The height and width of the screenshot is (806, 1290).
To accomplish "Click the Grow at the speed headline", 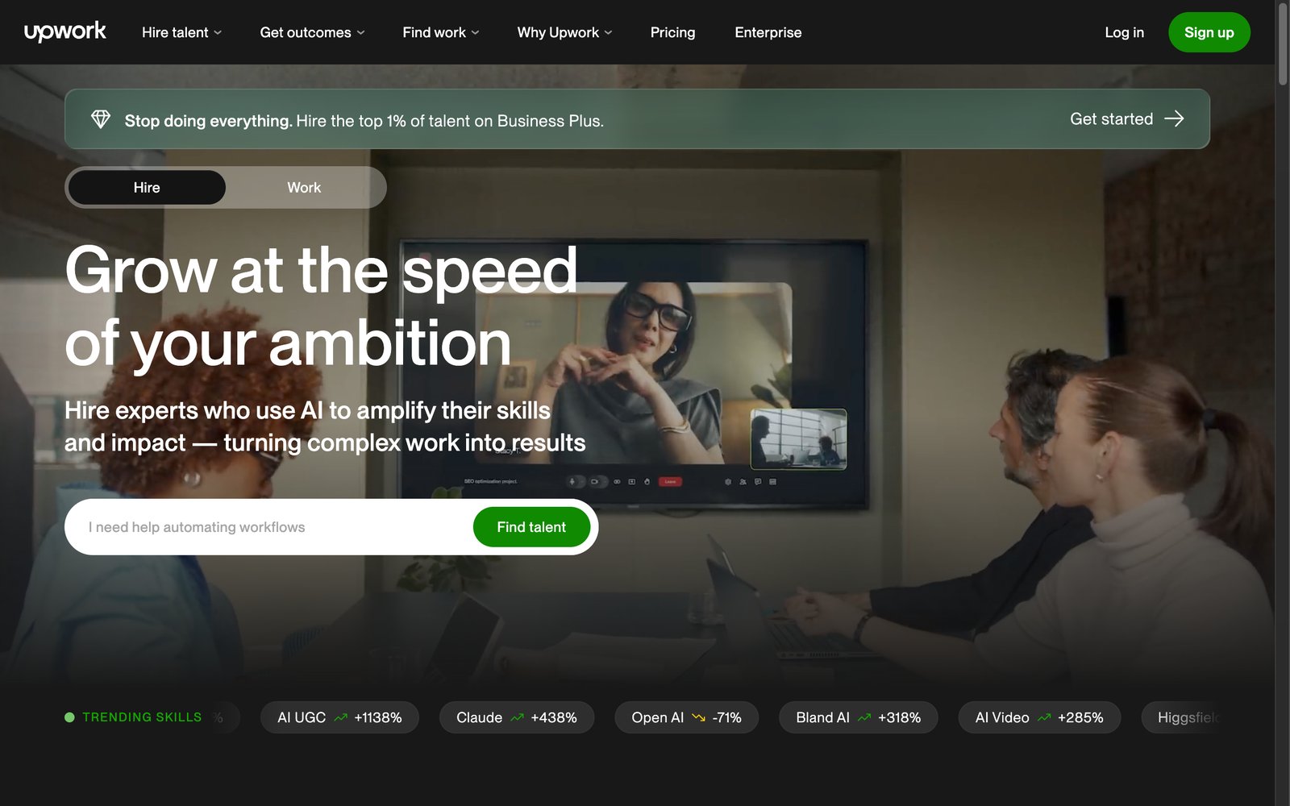I will coord(321,306).
